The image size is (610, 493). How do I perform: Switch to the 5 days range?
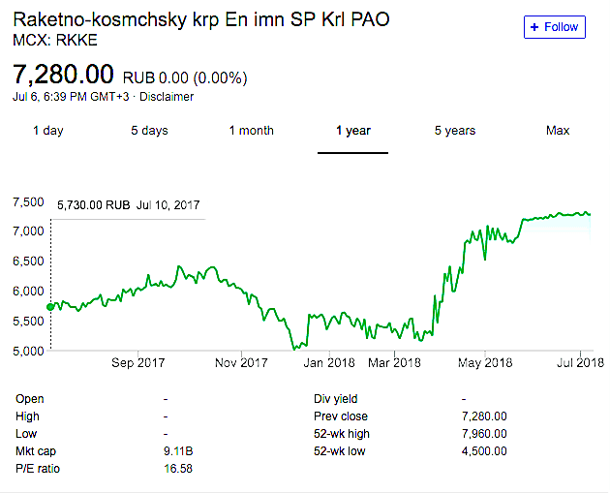pyautogui.click(x=149, y=131)
